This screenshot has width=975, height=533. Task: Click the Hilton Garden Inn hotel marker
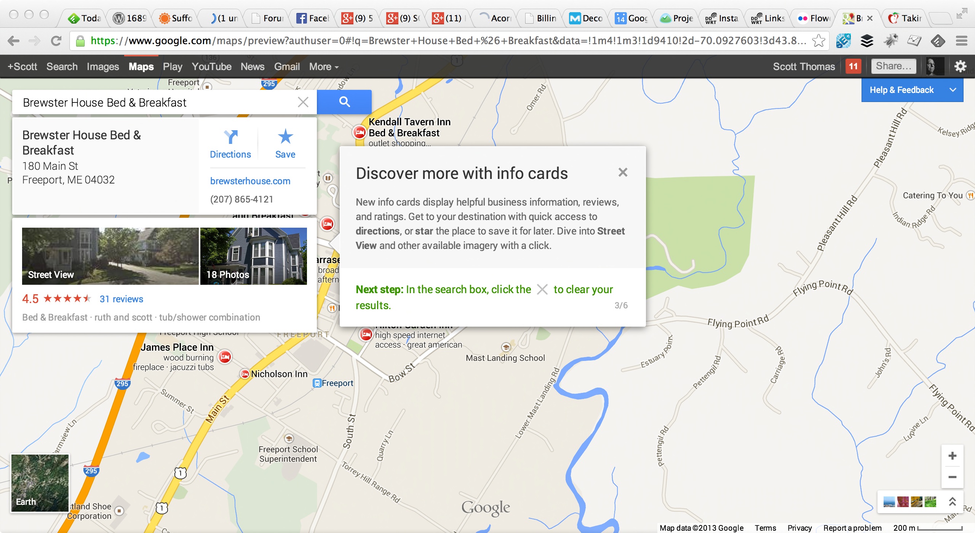(x=366, y=335)
